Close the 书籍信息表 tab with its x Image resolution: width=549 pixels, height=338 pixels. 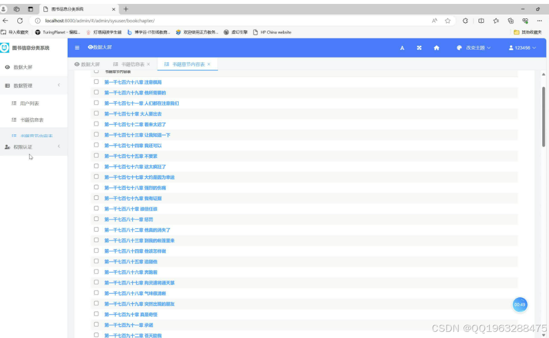click(149, 64)
